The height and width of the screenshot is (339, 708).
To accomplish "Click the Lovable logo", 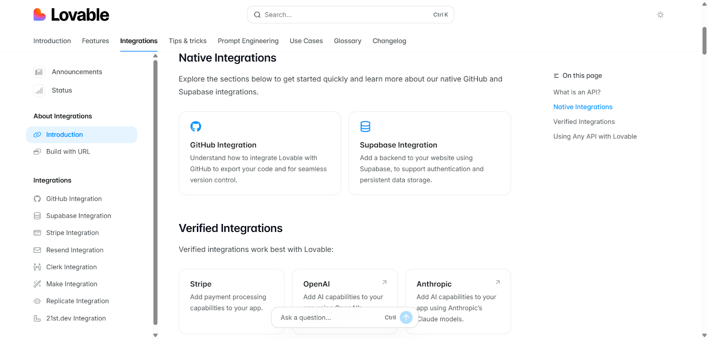I will tap(71, 15).
